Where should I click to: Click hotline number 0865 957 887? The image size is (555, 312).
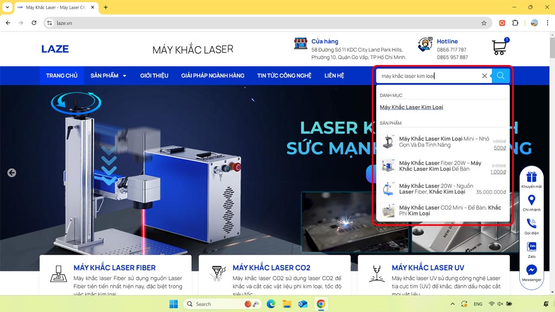452,57
